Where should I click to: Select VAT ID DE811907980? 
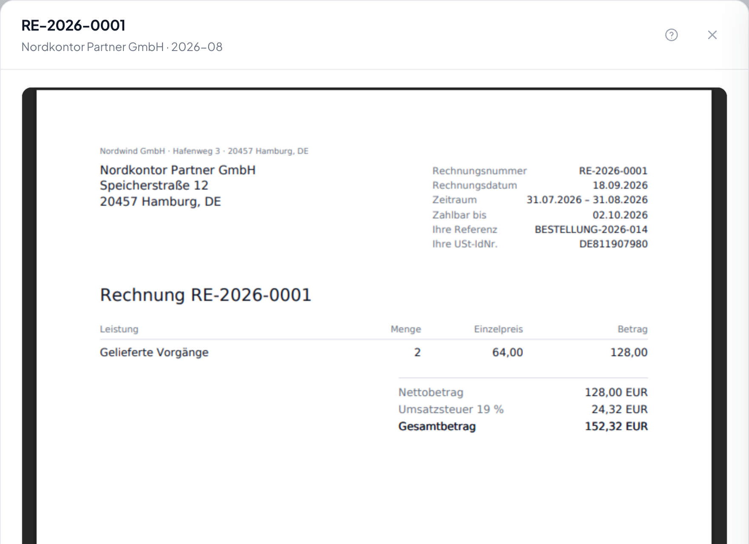coord(613,244)
